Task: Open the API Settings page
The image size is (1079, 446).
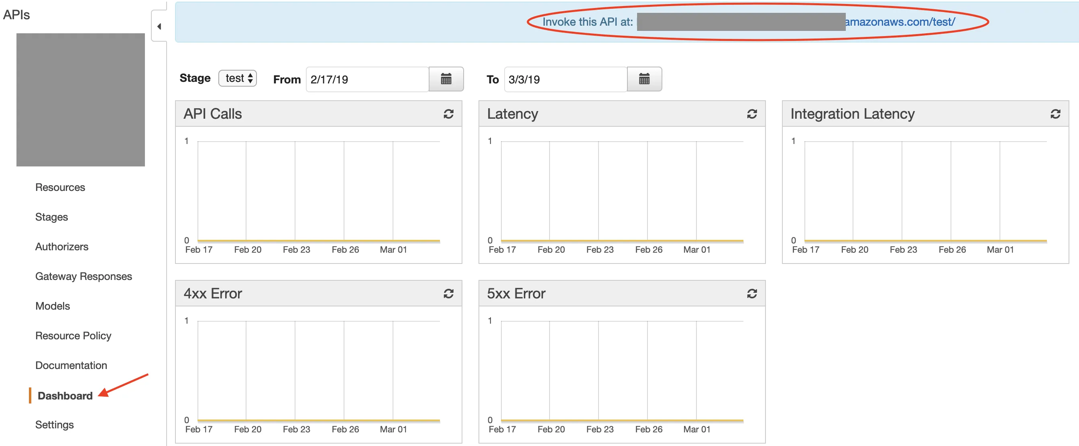Action: click(x=54, y=425)
